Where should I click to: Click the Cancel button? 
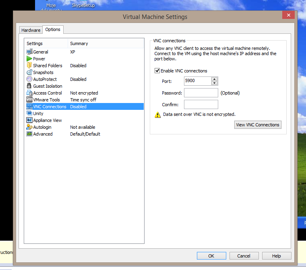point(244,256)
